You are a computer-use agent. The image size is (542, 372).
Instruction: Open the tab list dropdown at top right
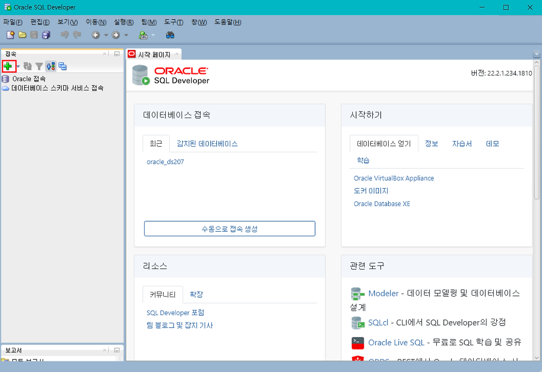537,55
